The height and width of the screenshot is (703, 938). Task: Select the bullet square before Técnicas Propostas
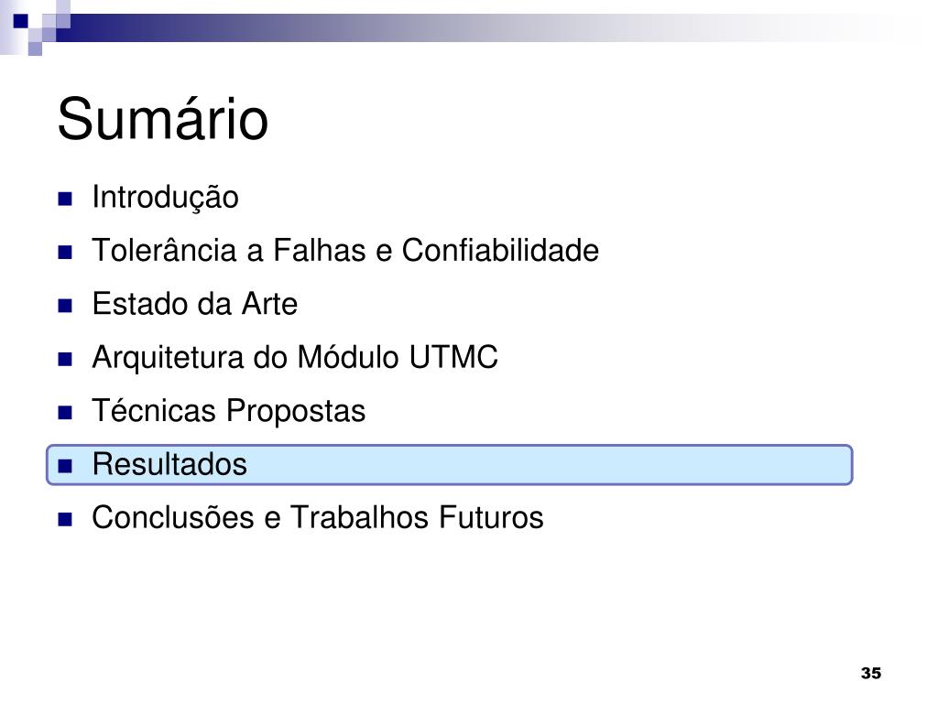pos(65,413)
